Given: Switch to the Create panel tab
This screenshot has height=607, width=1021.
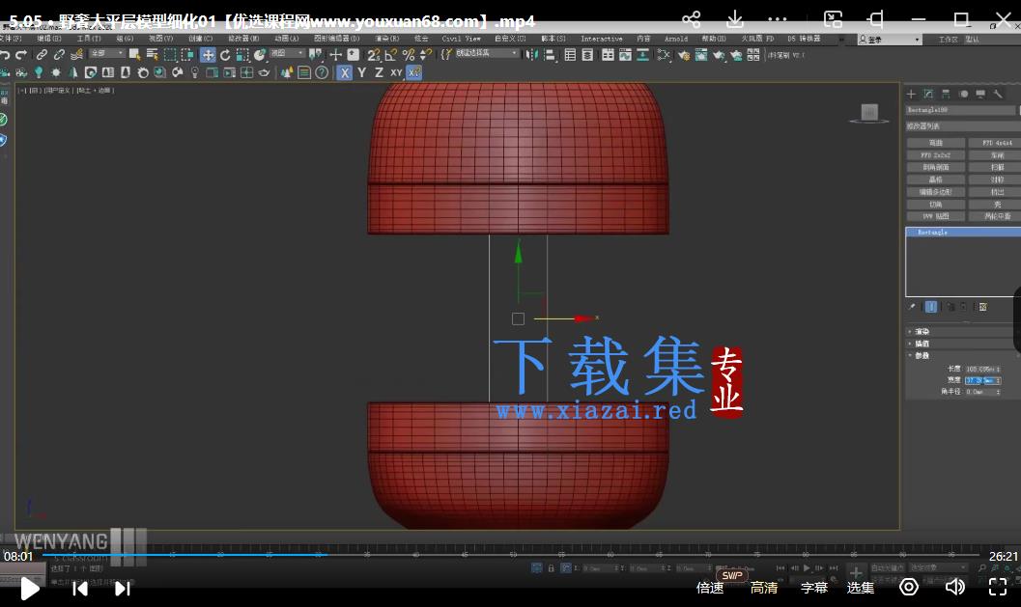Looking at the screenshot, I should tap(911, 95).
